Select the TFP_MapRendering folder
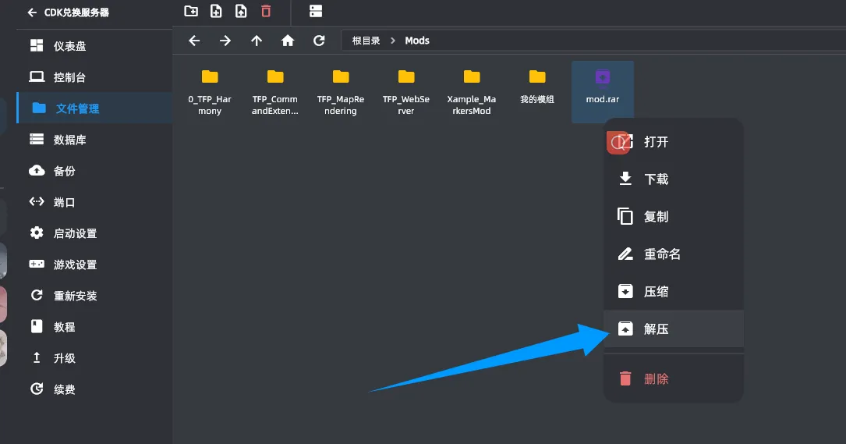846x444 pixels. (x=341, y=92)
